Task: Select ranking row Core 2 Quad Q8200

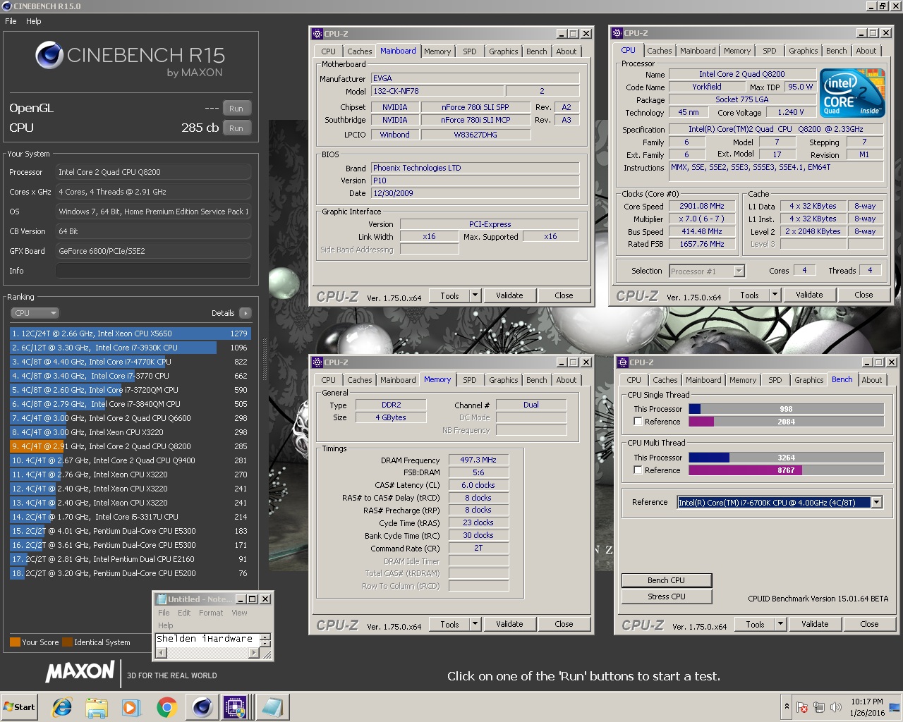Action: click(131, 446)
